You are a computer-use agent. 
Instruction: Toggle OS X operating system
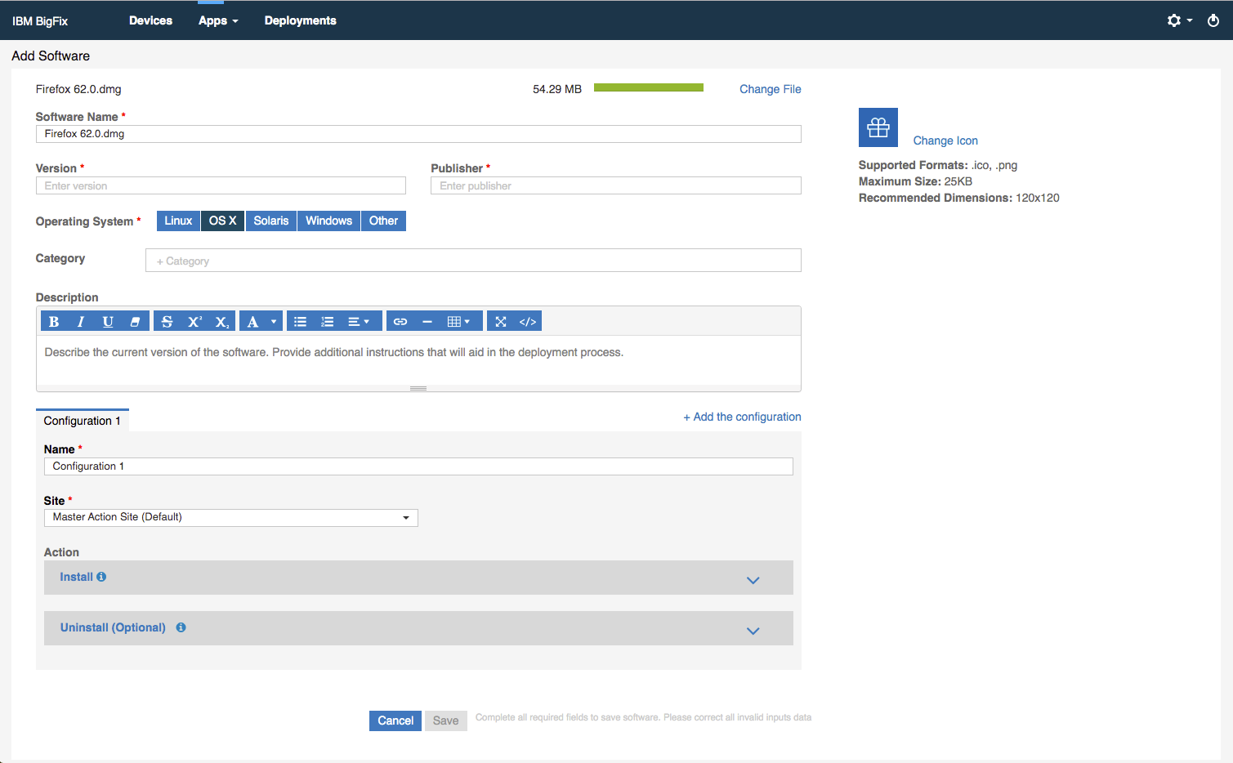(x=222, y=221)
